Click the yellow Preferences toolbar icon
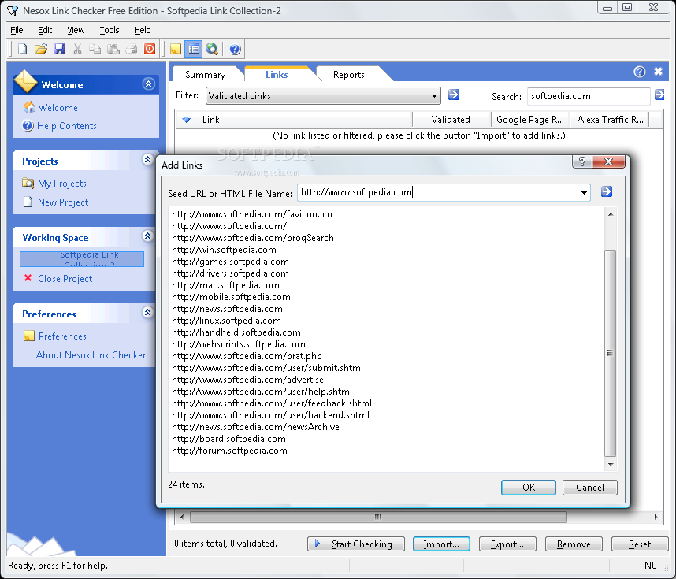The height and width of the screenshot is (579, 676). (x=176, y=49)
